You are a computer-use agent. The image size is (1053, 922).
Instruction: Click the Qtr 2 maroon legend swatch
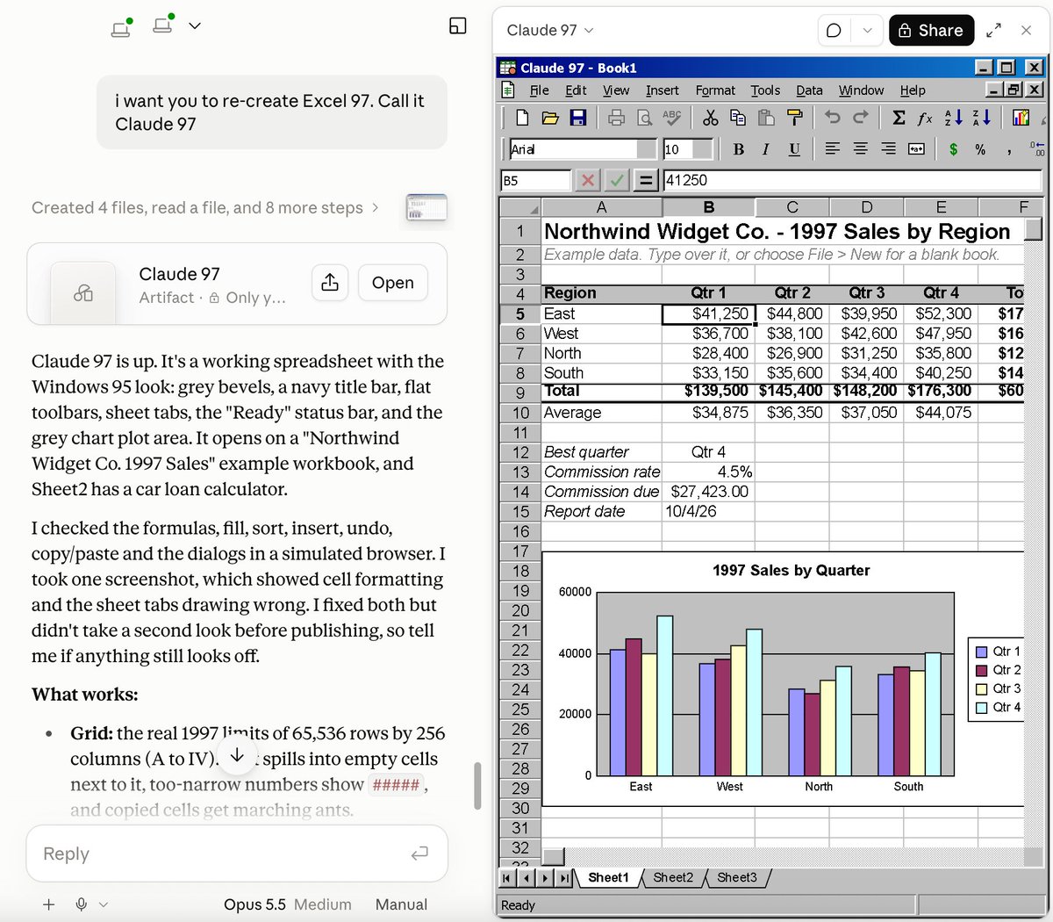[x=982, y=670]
